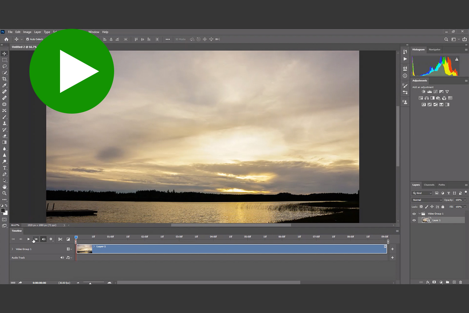The height and width of the screenshot is (313, 469).
Task: Expand Video Group 1 in timeline
Action: click(x=13, y=249)
